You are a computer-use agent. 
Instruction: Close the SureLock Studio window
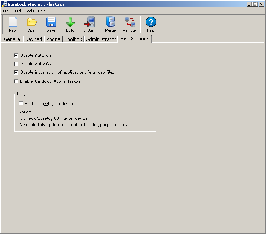click(261, 4)
